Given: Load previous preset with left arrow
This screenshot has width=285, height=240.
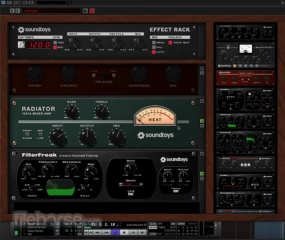Looking at the screenshot, I should (x=12, y=11).
